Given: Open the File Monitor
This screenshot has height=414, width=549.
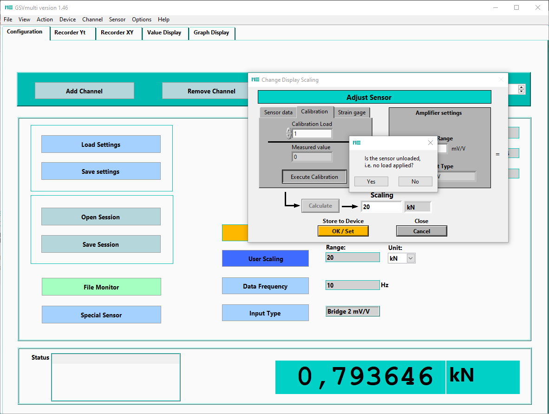Looking at the screenshot, I should [x=101, y=287].
